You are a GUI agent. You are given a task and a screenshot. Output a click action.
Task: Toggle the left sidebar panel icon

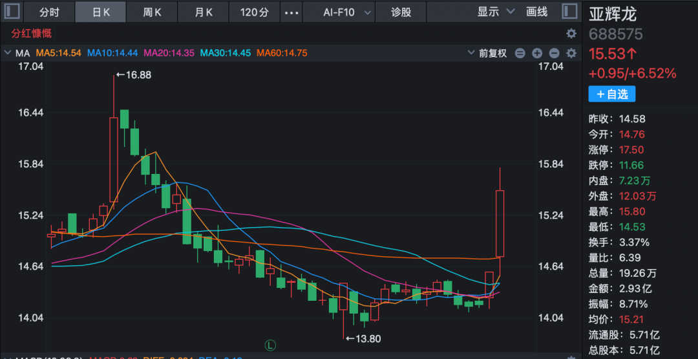click(12, 12)
